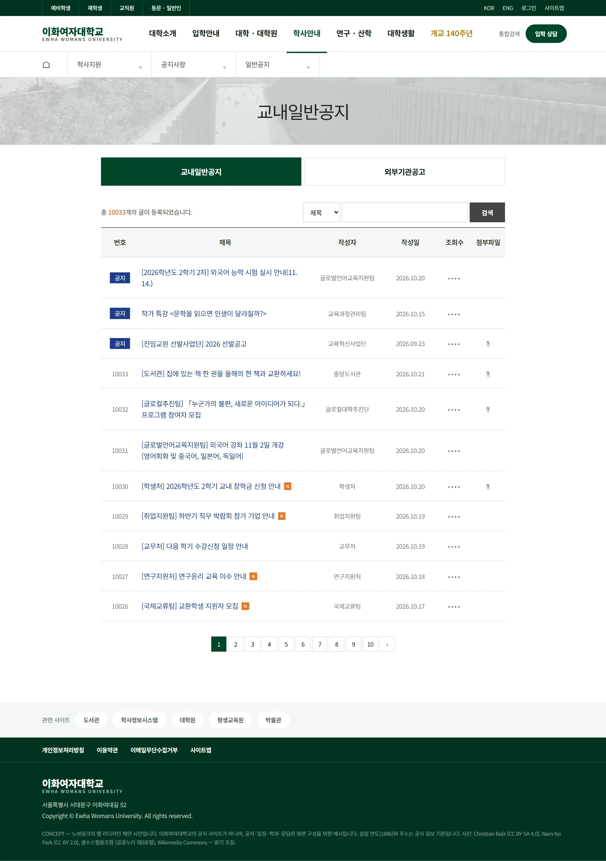Switch language to ENG
This screenshot has height=861, width=606.
[508, 8]
